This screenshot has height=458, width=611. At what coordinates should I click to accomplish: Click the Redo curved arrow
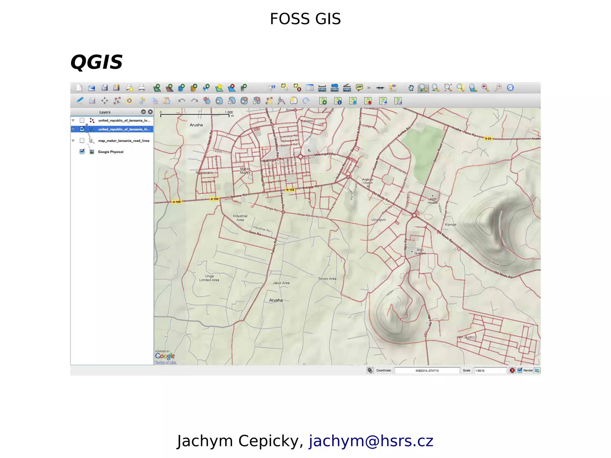pos(195,101)
